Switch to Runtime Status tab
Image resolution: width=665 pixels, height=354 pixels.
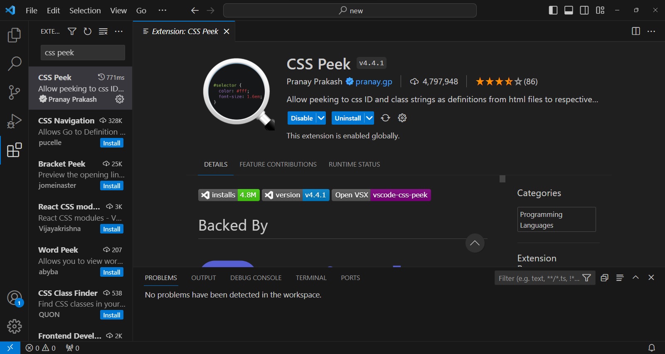tap(355, 165)
